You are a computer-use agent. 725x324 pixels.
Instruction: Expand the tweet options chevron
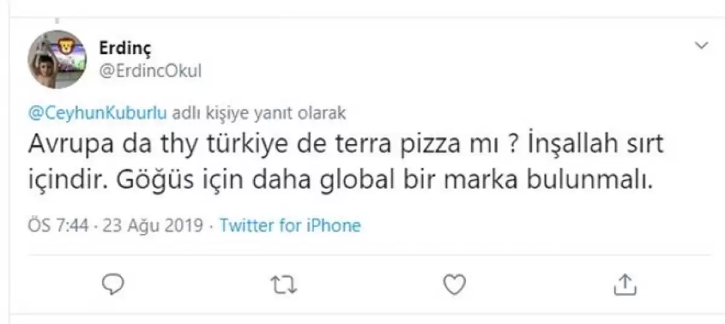click(x=701, y=46)
